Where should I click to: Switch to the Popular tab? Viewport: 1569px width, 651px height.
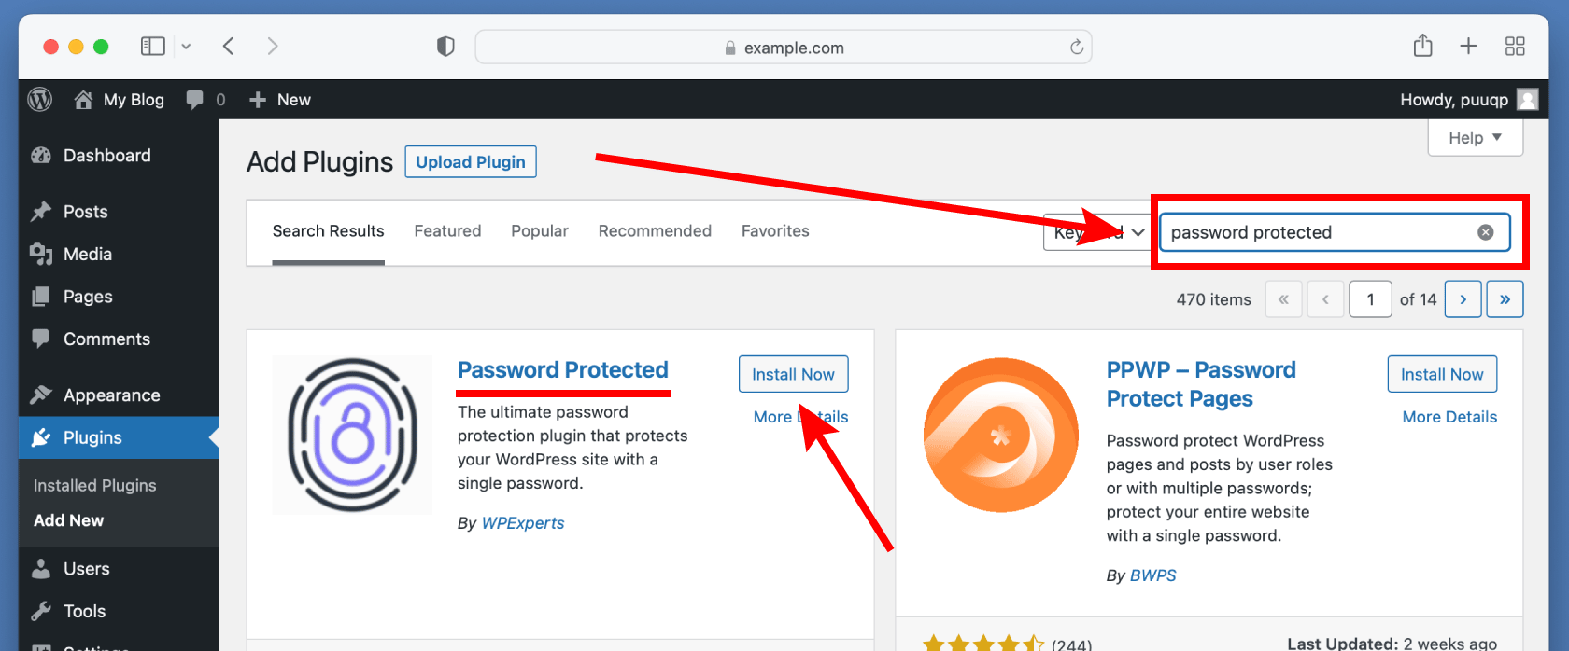540,231
